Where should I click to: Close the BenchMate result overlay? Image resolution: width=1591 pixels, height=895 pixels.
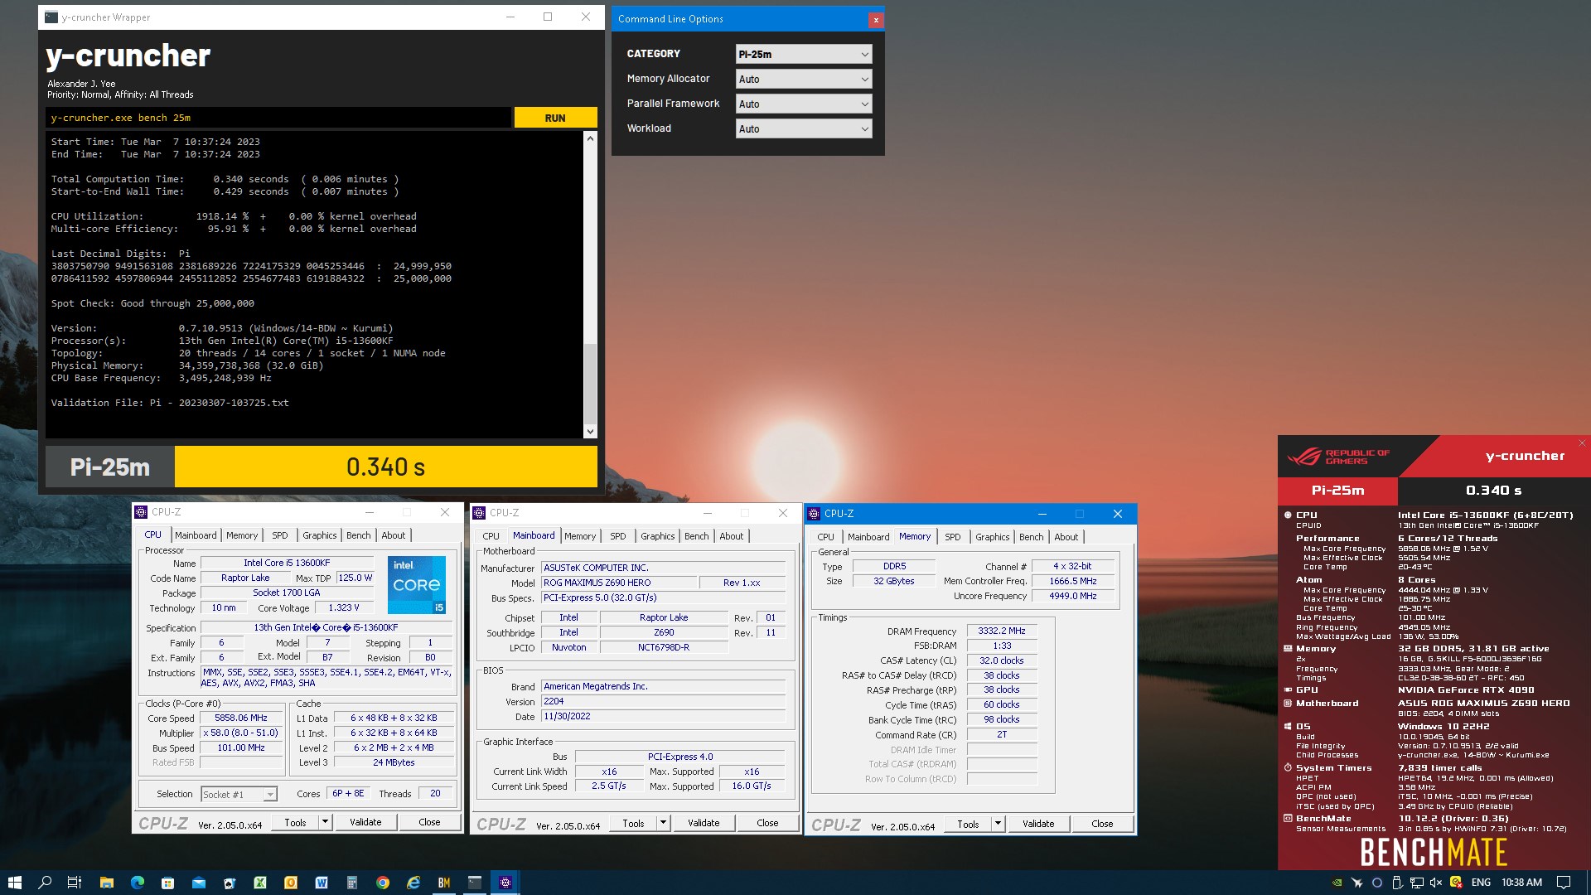pyautogui.click(x=1582, y=443)
